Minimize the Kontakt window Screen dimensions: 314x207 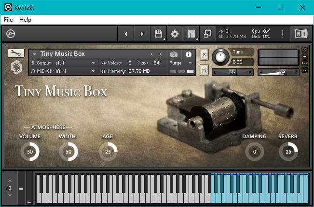[259, 7]
